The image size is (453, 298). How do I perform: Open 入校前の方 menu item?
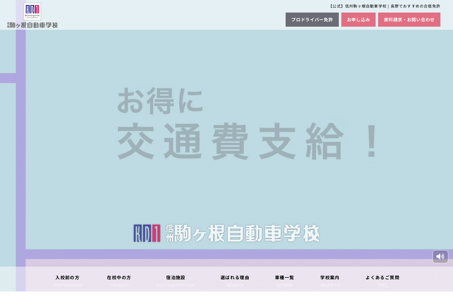67,280
